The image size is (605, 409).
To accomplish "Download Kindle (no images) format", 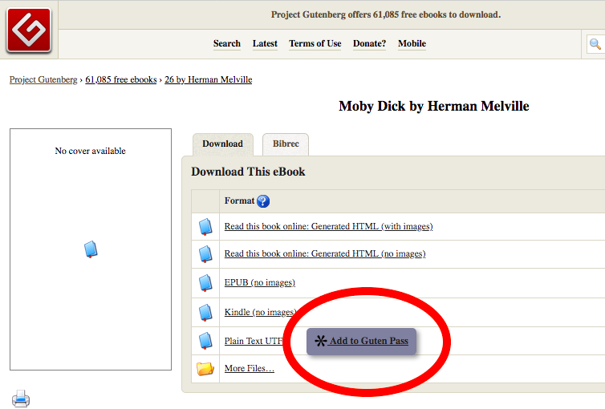I will [261, 312].
